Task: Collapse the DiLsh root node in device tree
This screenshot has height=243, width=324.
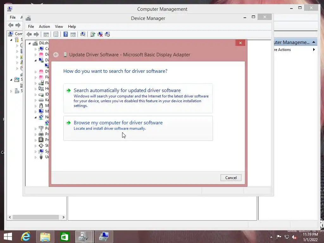Action: tap(29, 43)
